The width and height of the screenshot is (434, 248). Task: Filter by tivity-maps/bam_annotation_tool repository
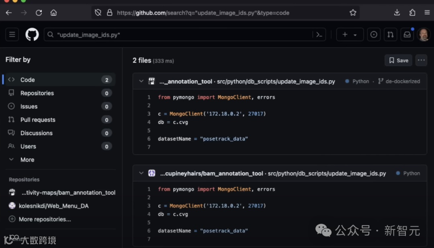pos(62,193)
